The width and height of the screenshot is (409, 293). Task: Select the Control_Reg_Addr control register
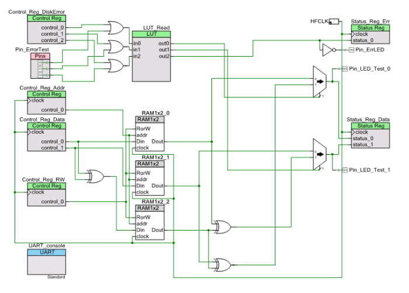click(47, 102)
